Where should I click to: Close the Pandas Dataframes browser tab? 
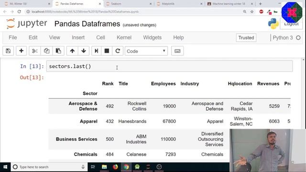pos(100,4)
